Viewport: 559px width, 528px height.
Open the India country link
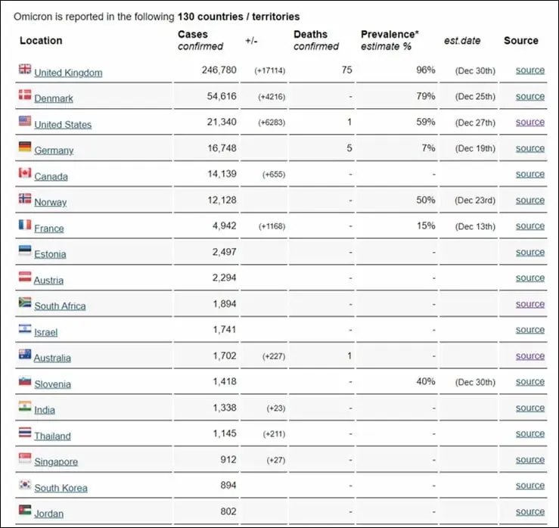tap(45, 410)
